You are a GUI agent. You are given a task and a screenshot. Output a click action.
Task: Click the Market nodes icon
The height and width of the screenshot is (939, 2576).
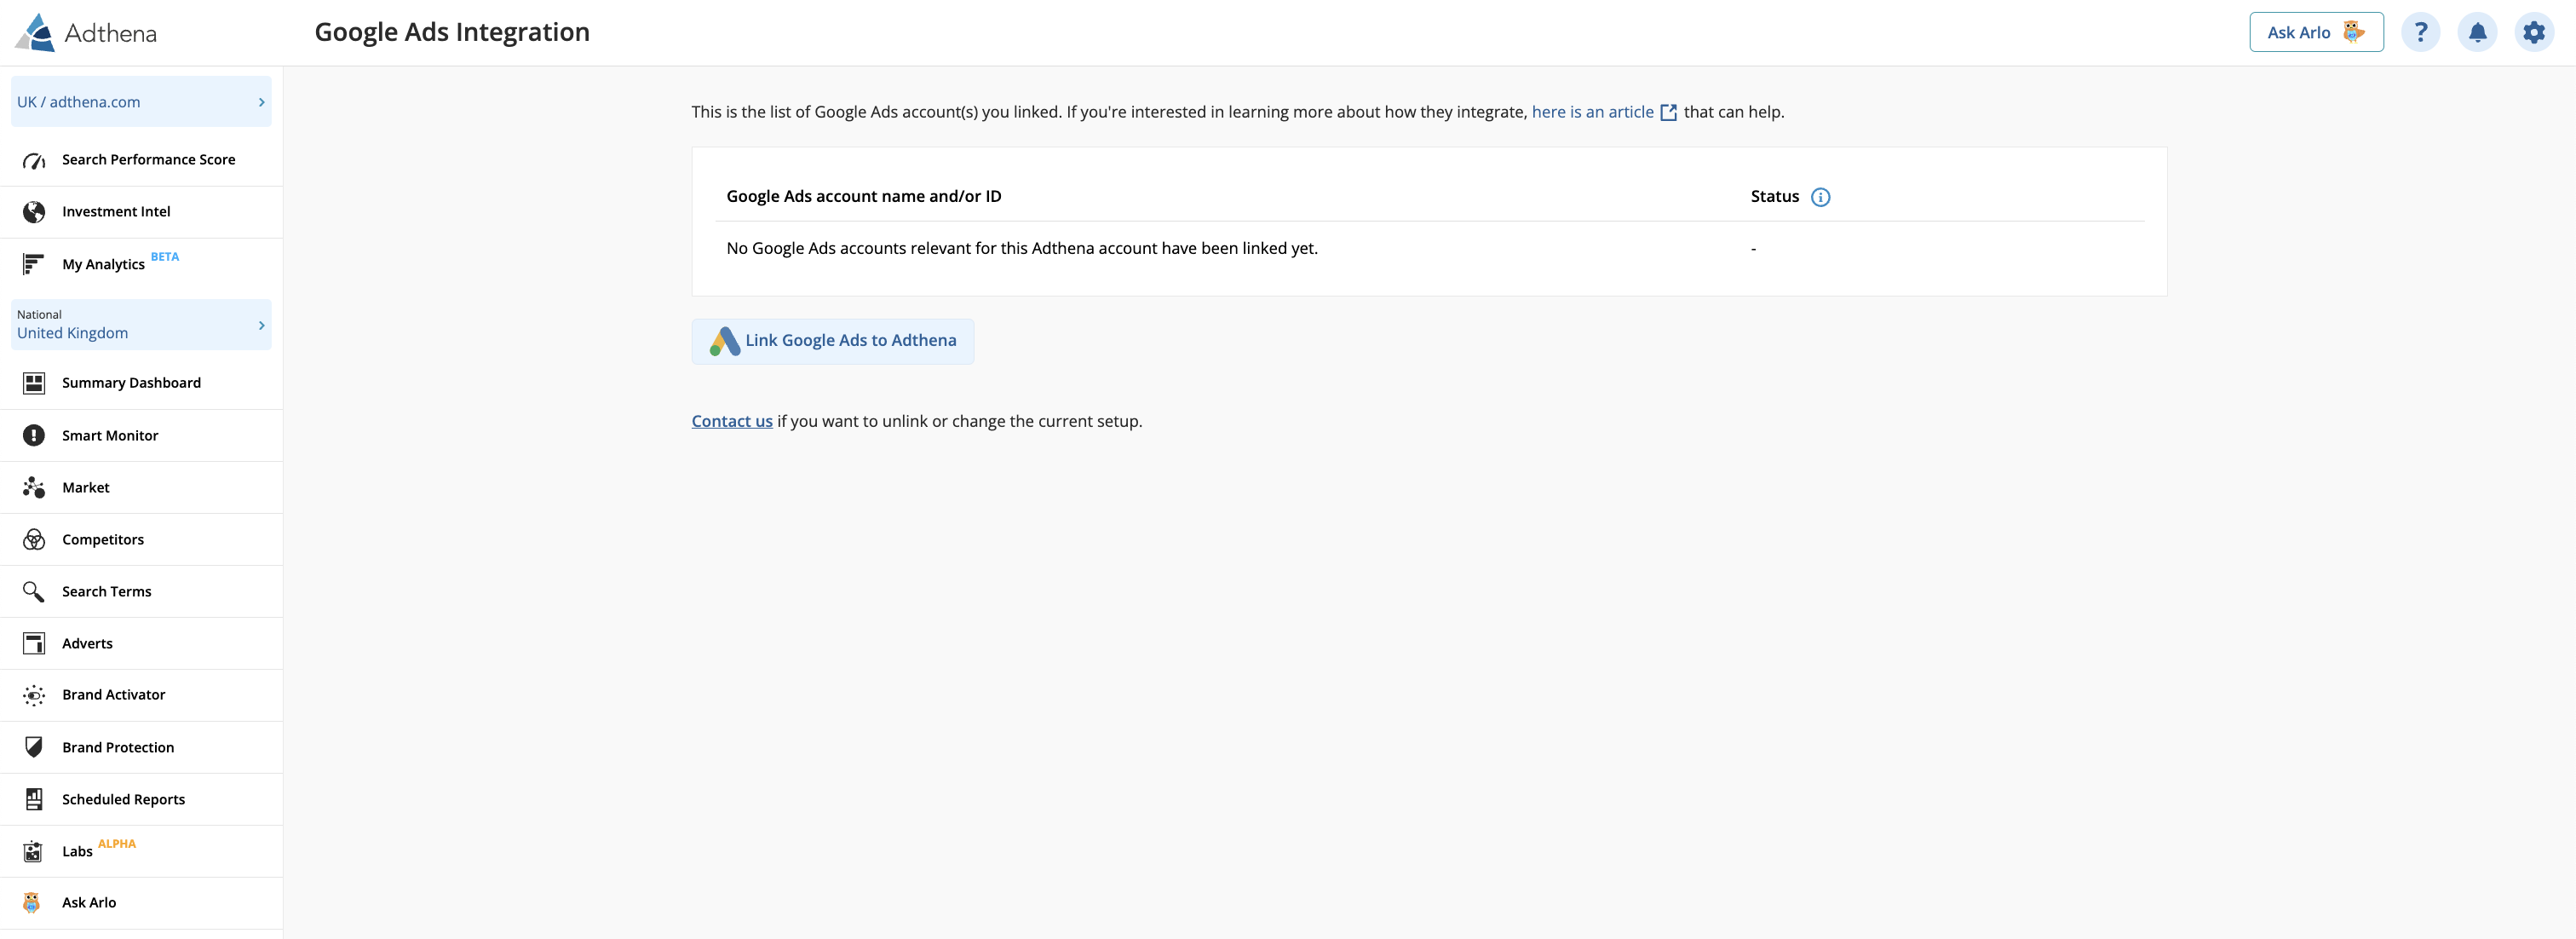click(34, 487)
